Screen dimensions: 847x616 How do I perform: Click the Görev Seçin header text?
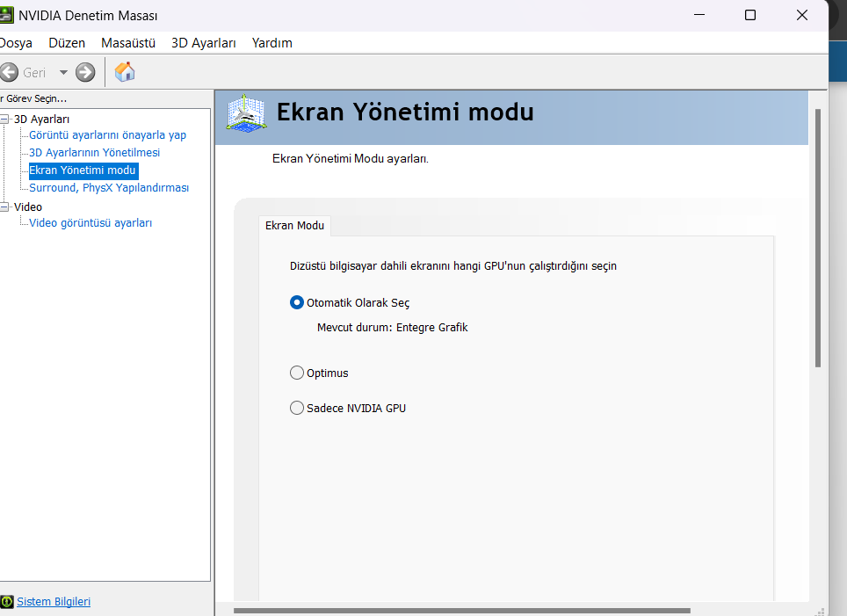[33, 99]
